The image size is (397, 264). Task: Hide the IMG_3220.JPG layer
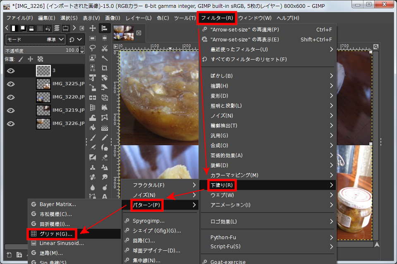point(11,97)
